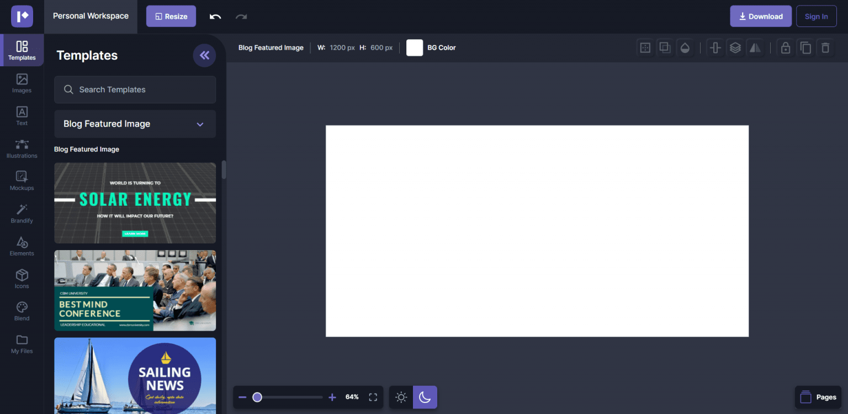Screen dimensions: 848x414
Task: Open the Illustrations panel
Action: click(22, 148)
